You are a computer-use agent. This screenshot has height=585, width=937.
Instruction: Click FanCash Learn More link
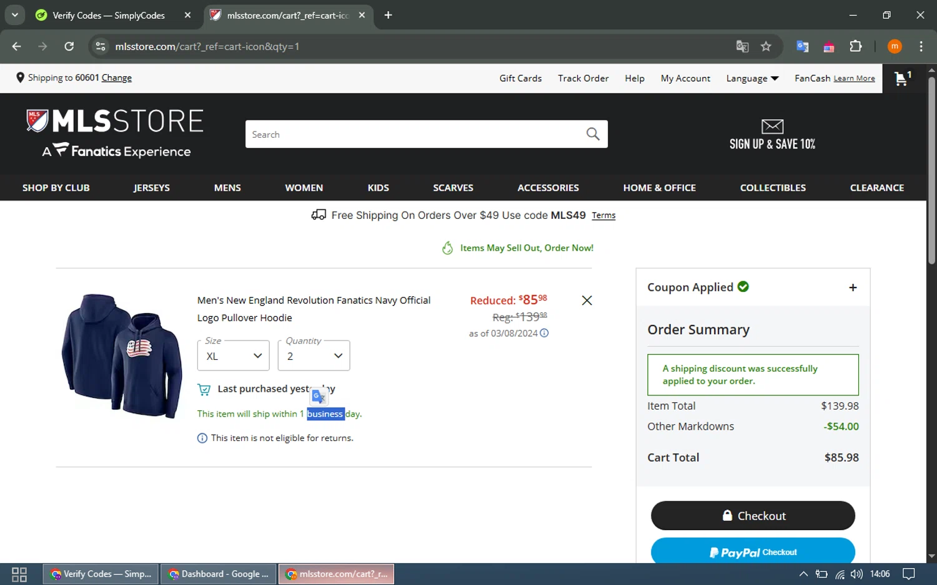click(x=854, y=79)
